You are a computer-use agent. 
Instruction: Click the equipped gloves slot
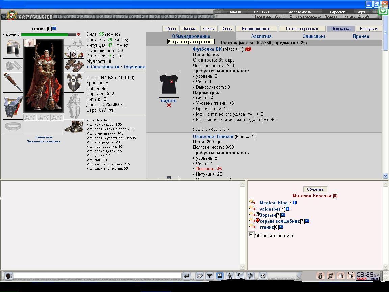(x=74, y=65)
